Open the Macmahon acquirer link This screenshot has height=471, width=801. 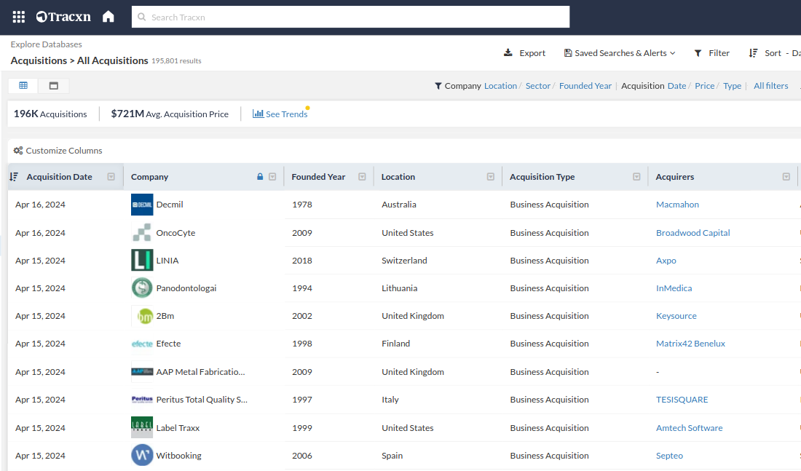(677, 205)
